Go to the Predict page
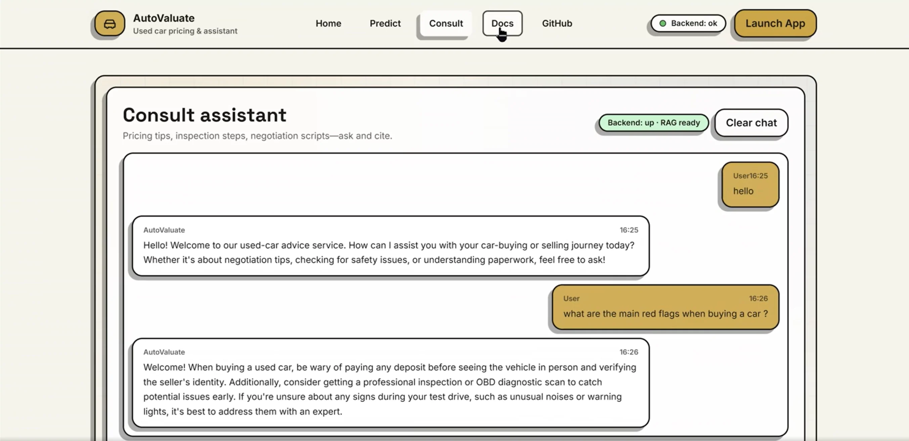This screenshot has height=441, width=909. (385, 23)
